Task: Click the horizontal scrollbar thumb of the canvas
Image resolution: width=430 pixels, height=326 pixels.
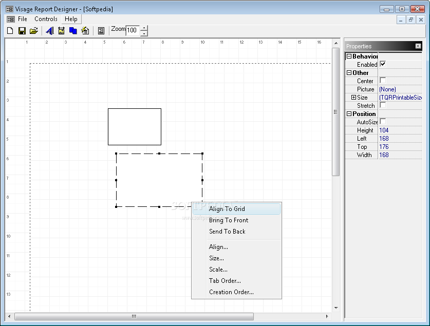Action: tap(134, 316)
